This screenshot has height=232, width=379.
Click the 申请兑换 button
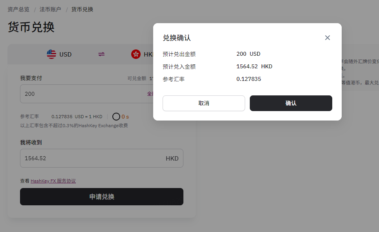[x=101, y=197]
